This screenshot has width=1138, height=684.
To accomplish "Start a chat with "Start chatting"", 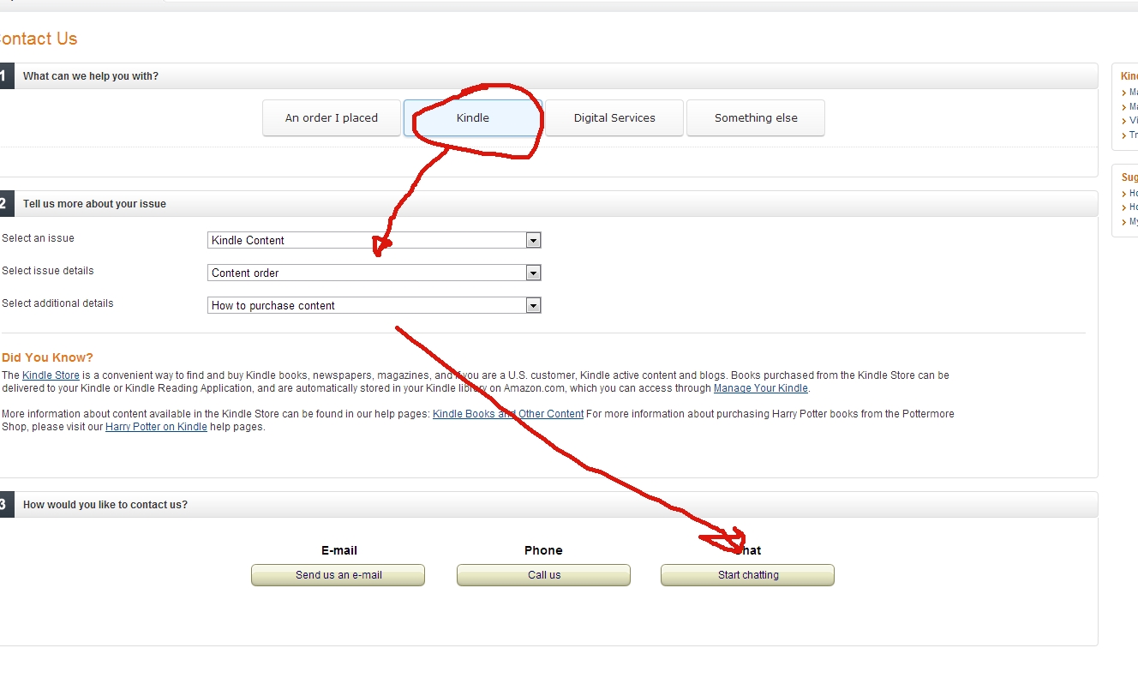I will click(748, 575).
